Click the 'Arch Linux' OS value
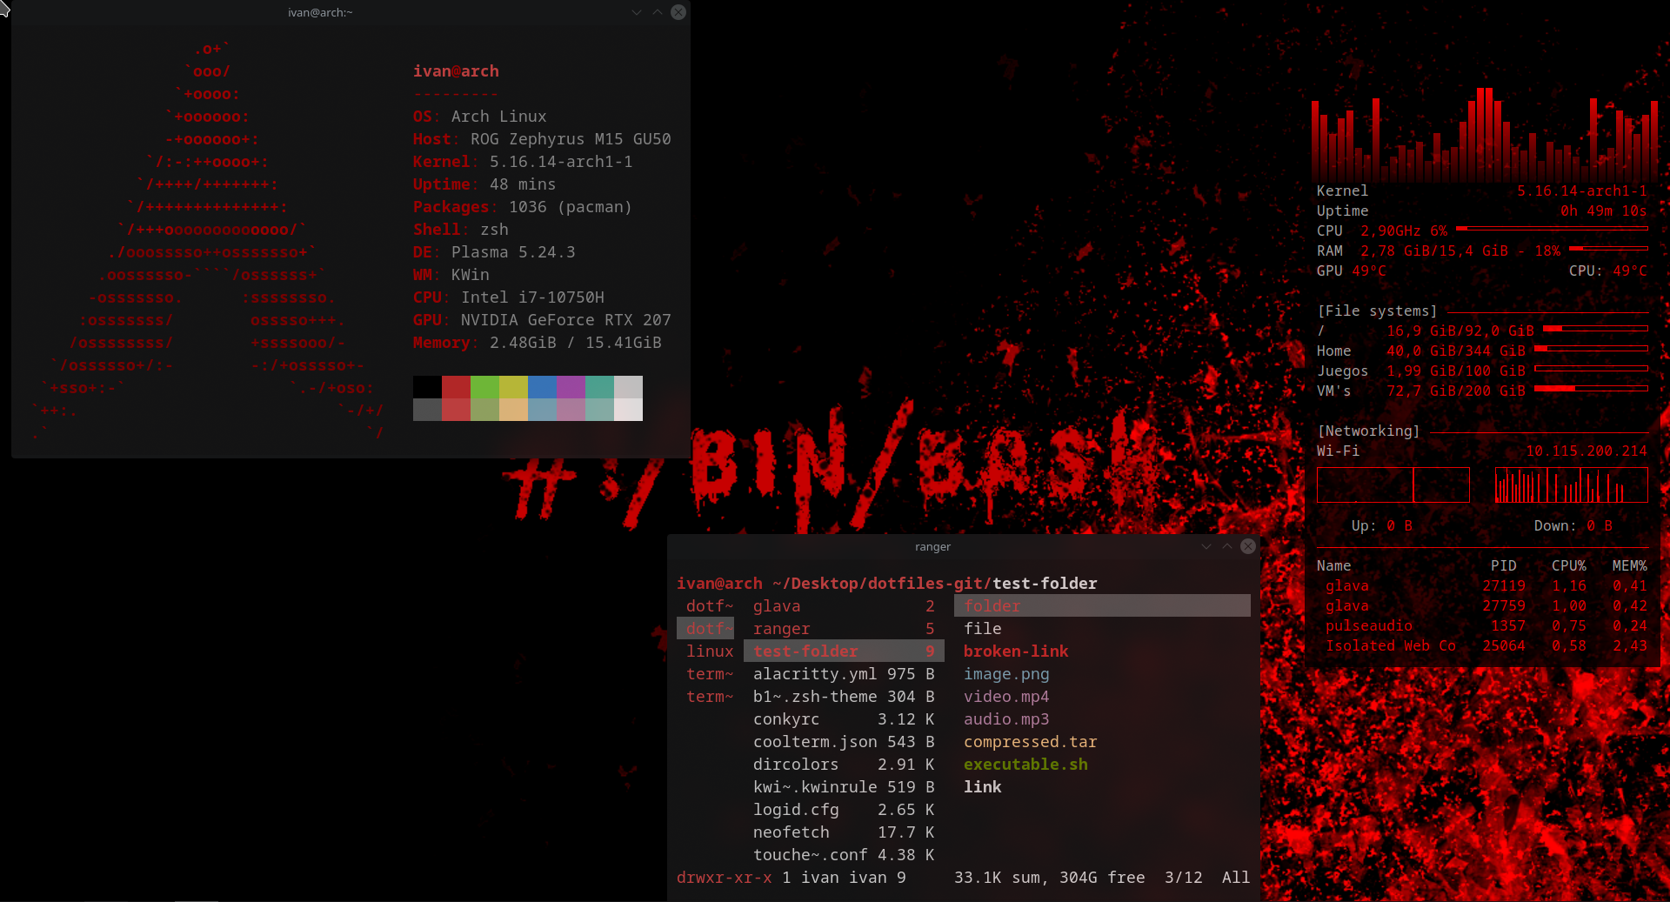 click(x=498, y=117)
